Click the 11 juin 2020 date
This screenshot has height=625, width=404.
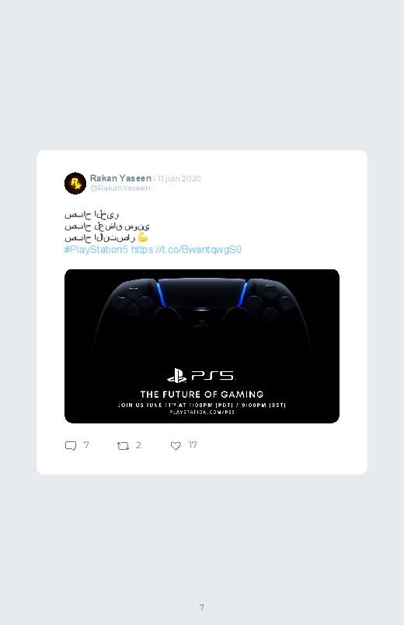coord(179,178)
